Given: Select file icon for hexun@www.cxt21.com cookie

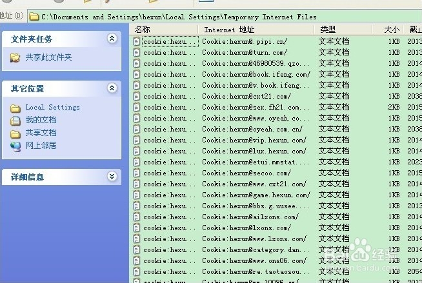Looking at the screenshot, I should tap(137, 184).
